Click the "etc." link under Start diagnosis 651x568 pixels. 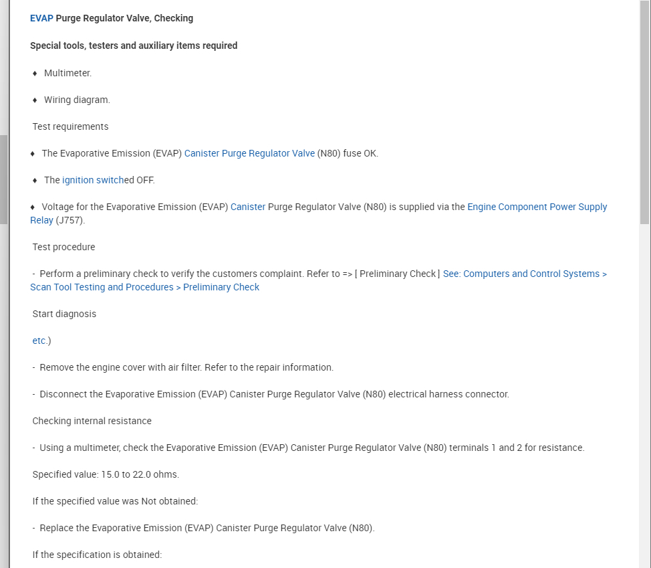click(x=39, y=341)
